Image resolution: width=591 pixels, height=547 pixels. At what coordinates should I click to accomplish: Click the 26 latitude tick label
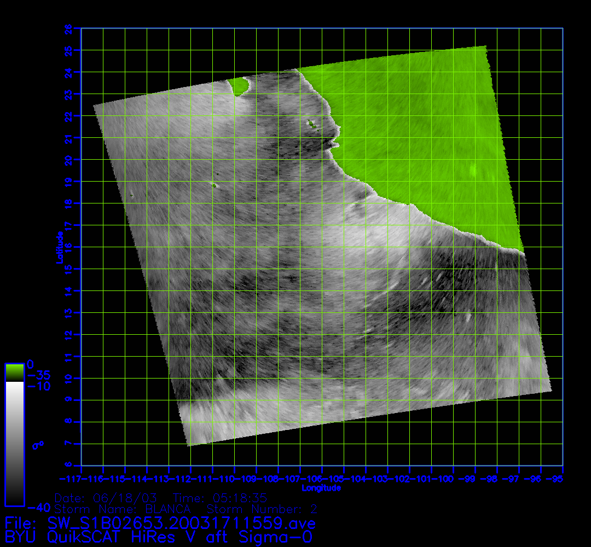[69, 28]
